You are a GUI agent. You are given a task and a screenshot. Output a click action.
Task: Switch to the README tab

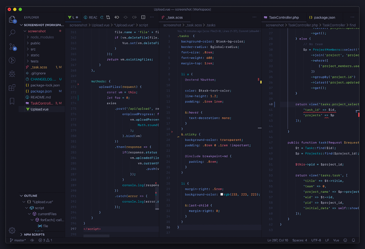(90, 17)
